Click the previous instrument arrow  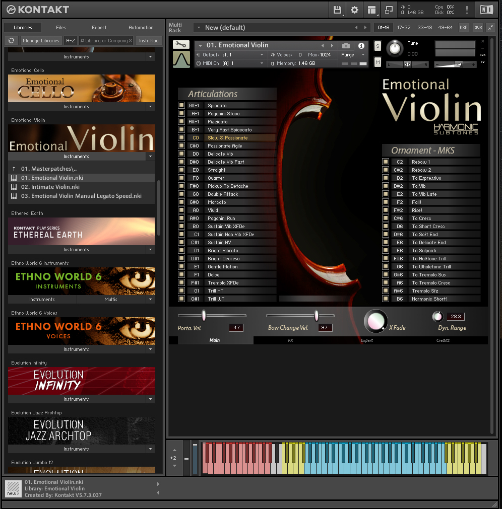[x=323, y=45]
